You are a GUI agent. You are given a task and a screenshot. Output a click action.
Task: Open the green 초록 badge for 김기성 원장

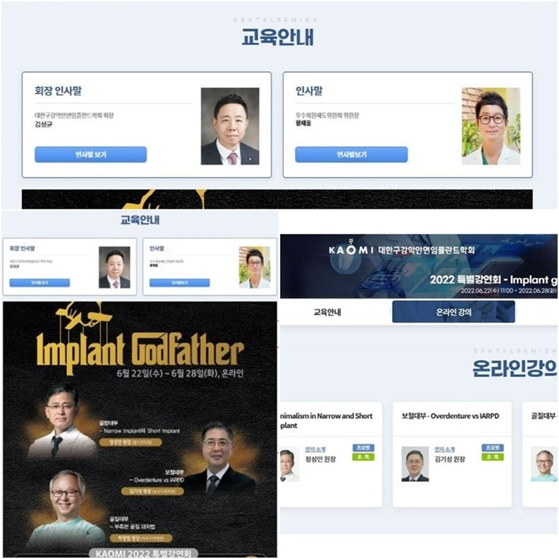tap(492, 457)
